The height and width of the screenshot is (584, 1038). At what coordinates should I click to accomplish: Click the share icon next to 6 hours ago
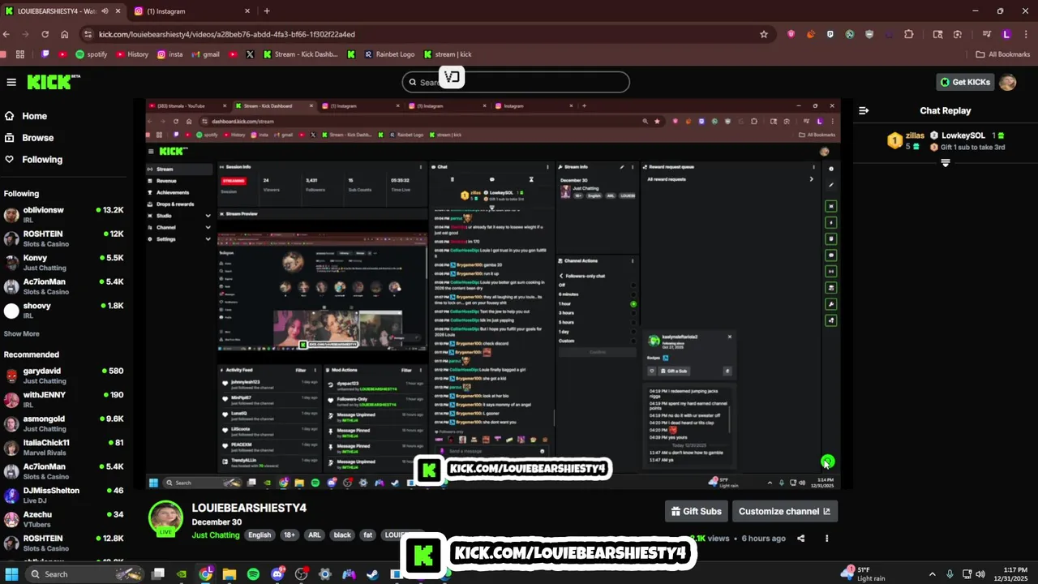pos(800,538)
